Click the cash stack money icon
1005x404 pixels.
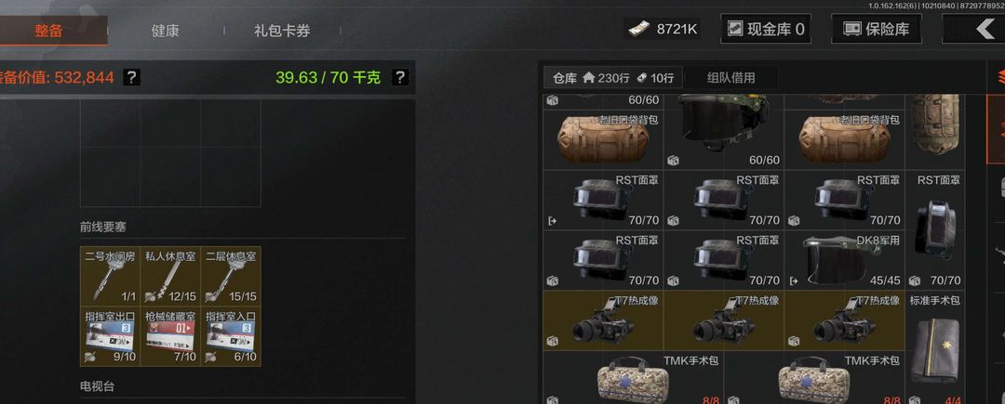638,29
